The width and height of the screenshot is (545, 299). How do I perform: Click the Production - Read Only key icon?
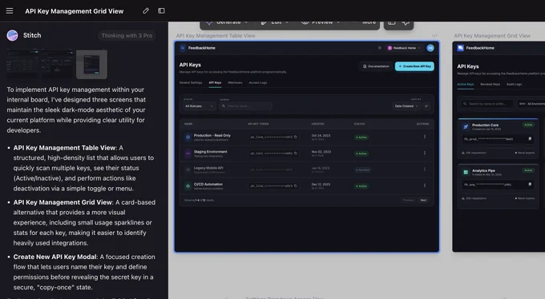click(x=188, y=138)
